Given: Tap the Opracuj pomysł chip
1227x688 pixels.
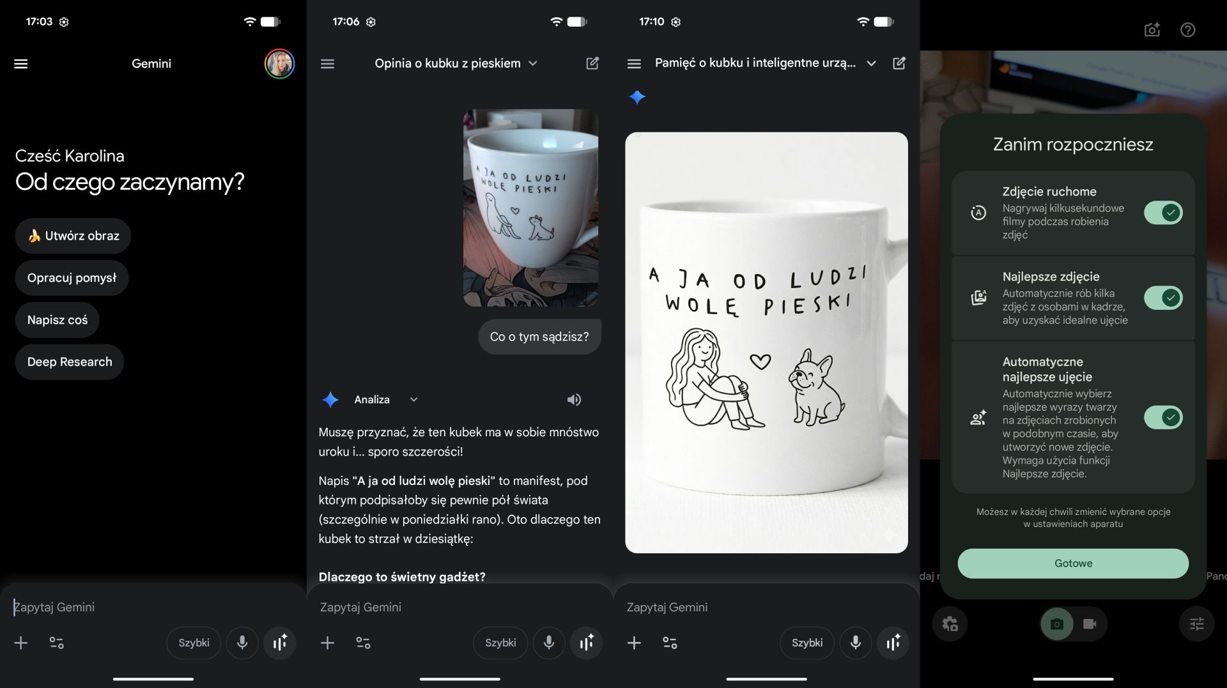Looking at the screenshot, I should 72,278.
